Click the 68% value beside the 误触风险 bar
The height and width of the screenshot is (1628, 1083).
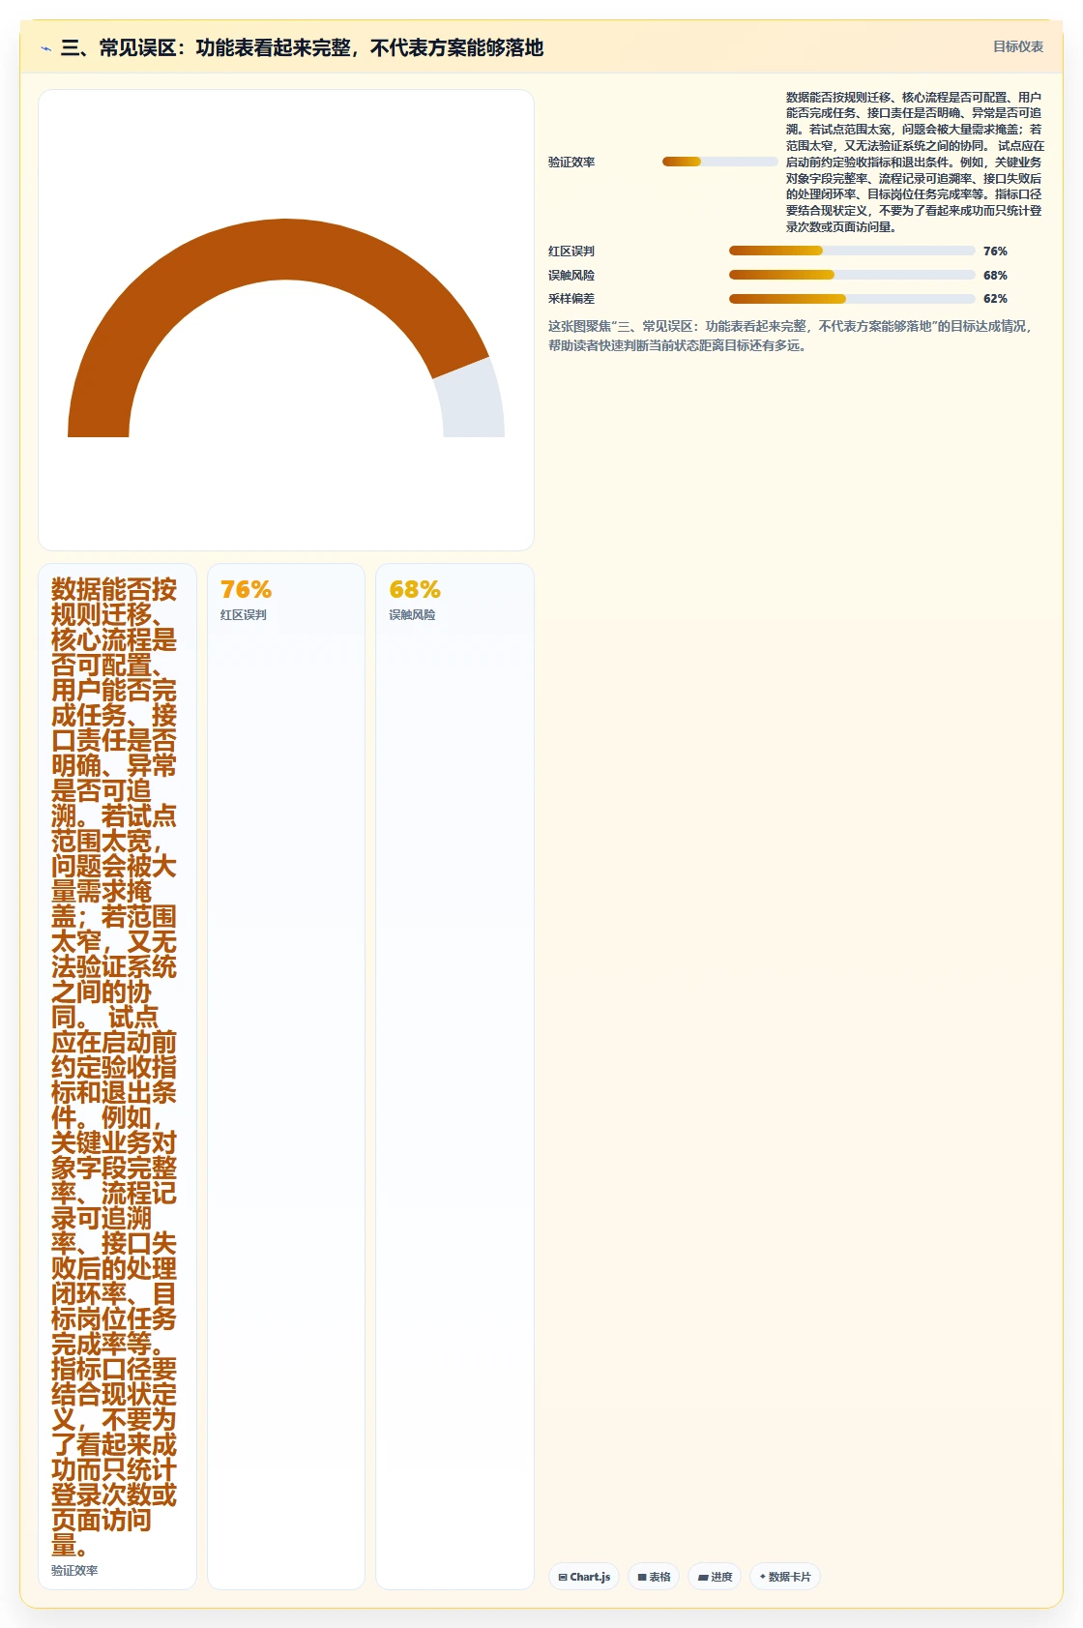pyautogui.click(x=995, y=275)
